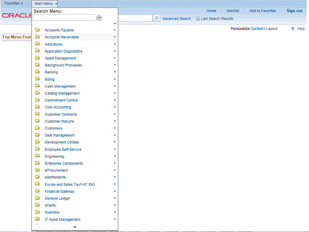Click the folder icon beside Enterprise Components
Image resolution: width=309 pixels, height=232 pixels.
37,163
